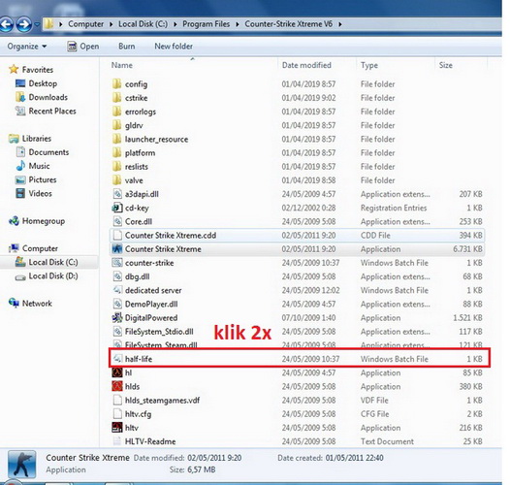
Task: Select dbg.dll file icon
Action: point(116,276)
